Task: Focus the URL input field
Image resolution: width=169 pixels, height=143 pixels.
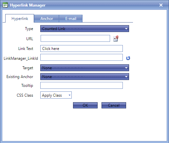Action: pos(75,39)
